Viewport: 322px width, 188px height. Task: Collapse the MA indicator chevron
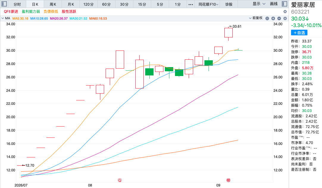click(x=3, y=18)
